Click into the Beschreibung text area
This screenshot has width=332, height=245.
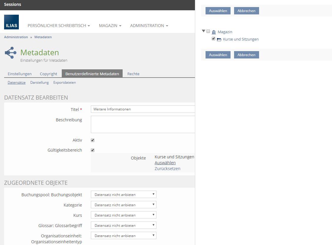(143, 124)
